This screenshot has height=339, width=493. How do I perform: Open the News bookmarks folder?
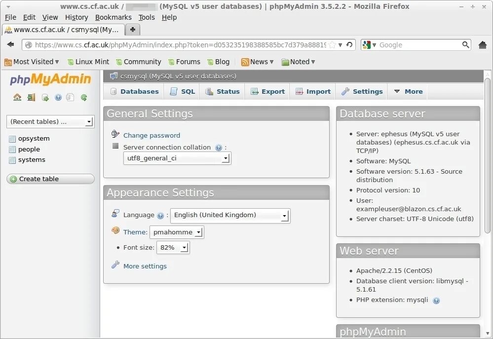coord(257,62)
